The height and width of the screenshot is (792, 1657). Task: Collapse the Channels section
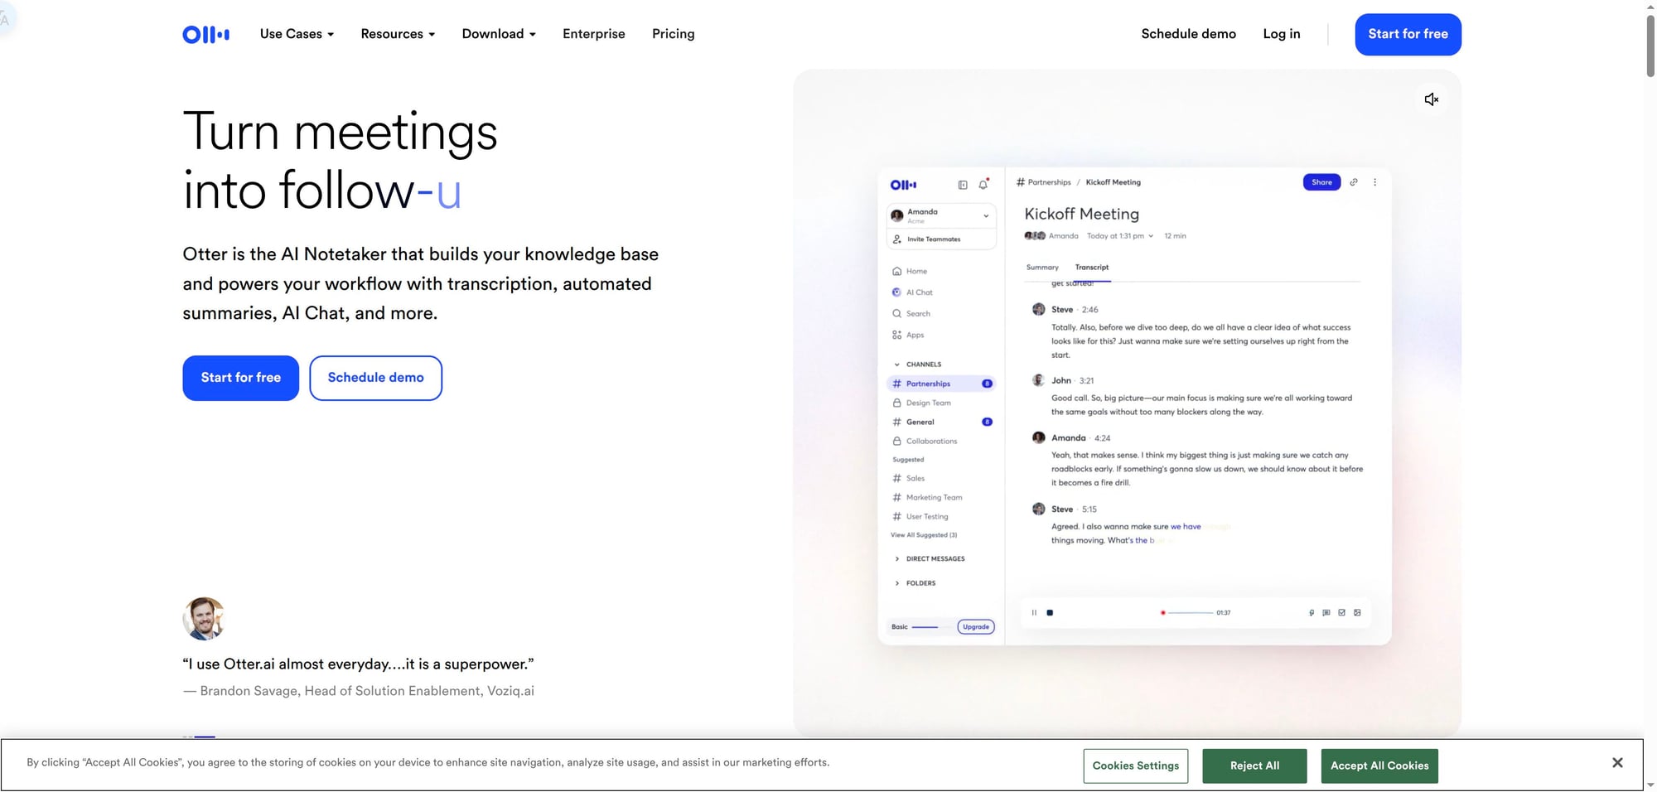(896, 365)
